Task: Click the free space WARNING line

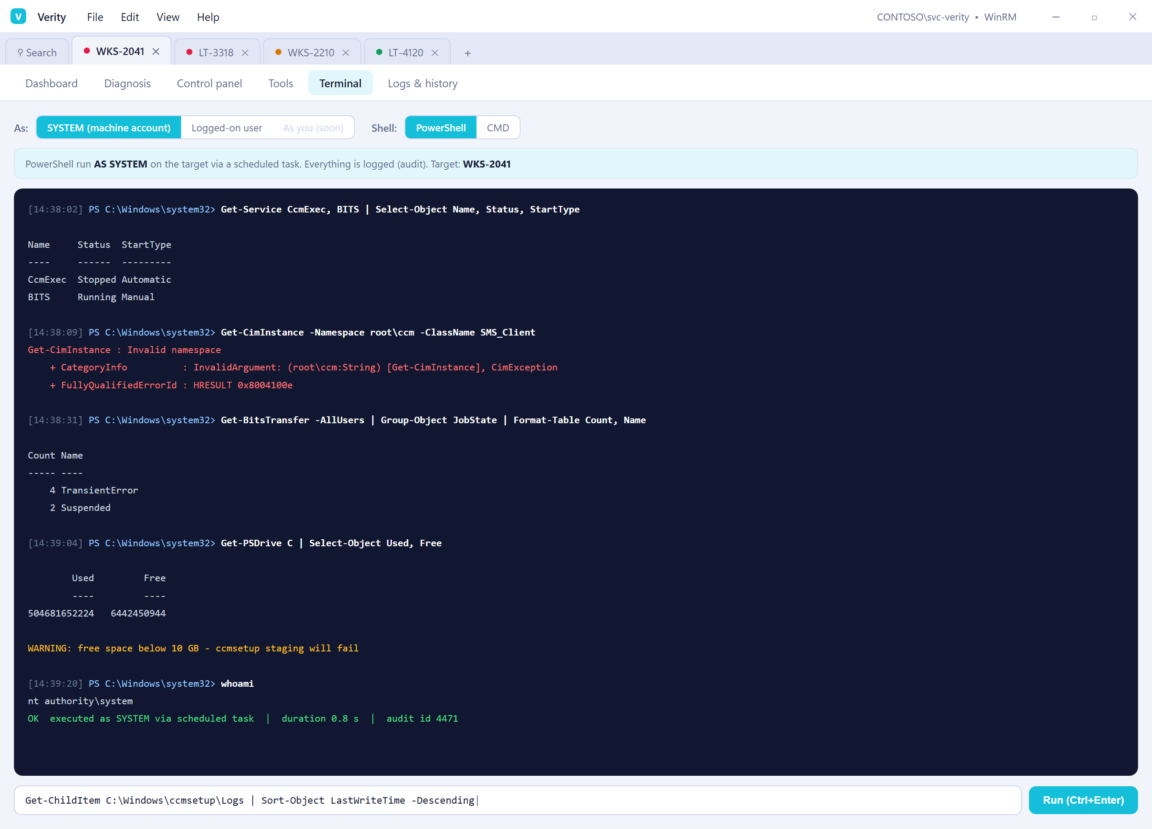Action: 193,648
